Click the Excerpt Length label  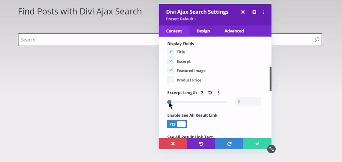(x=182, y=93)
